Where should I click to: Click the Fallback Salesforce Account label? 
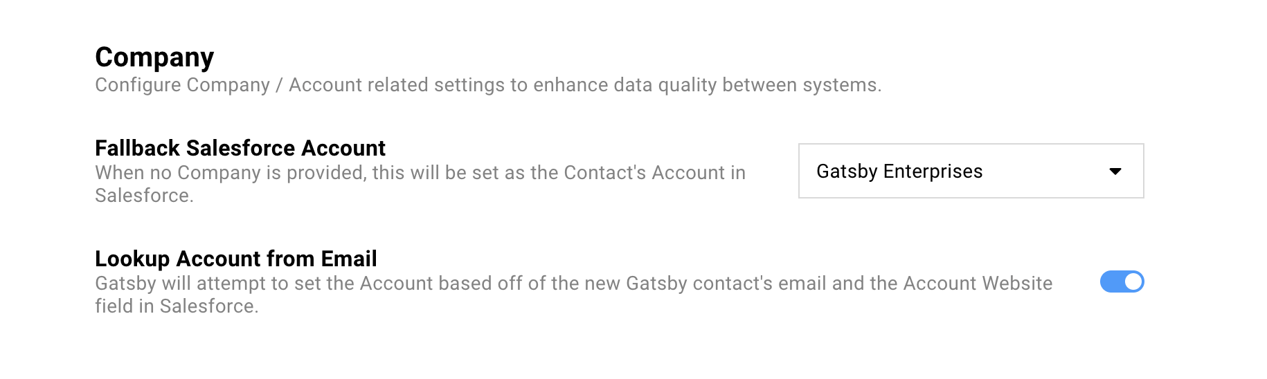pos(240,148)
